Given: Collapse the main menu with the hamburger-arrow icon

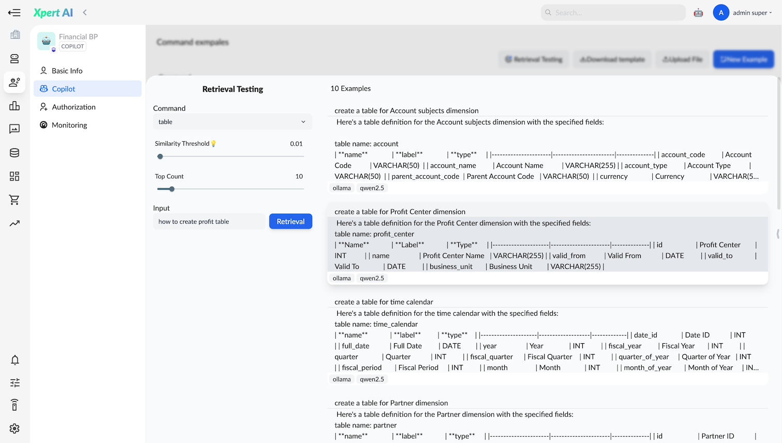Looking at the screenshot, I should point(14,12).
